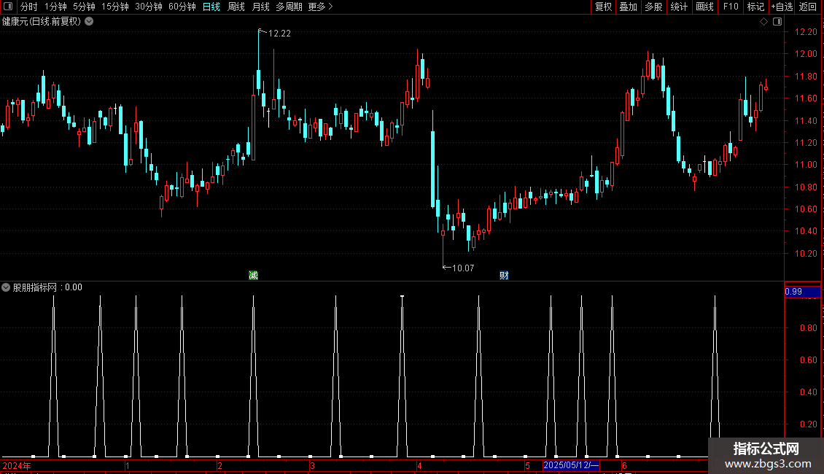824x474 pixels.
Task: Switch to 日线 daily chart
Action: (211, 7)
